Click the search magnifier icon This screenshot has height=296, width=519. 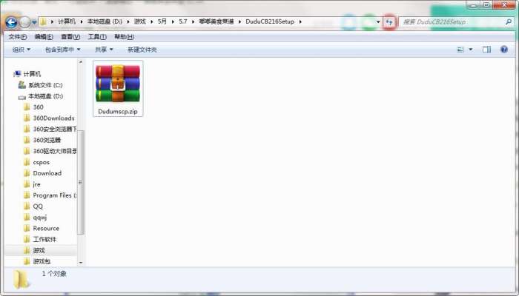509,21
